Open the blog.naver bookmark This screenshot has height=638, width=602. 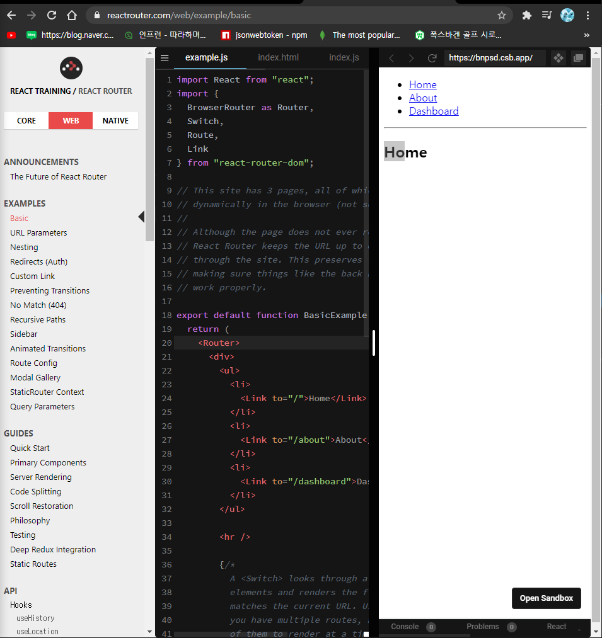point(69,35)
